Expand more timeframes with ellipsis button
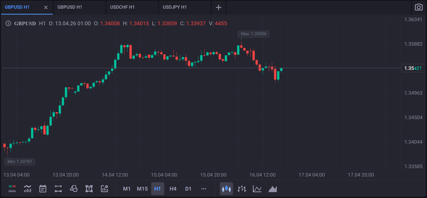 click(204, 189)
